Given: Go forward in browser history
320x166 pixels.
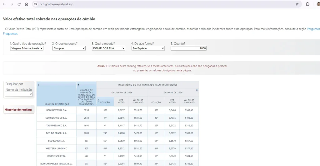Looking at the screenshot, I should click(12, 4).
